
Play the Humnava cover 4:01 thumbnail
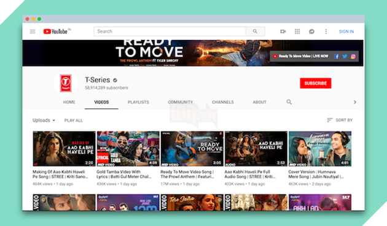tap(319, 148)
